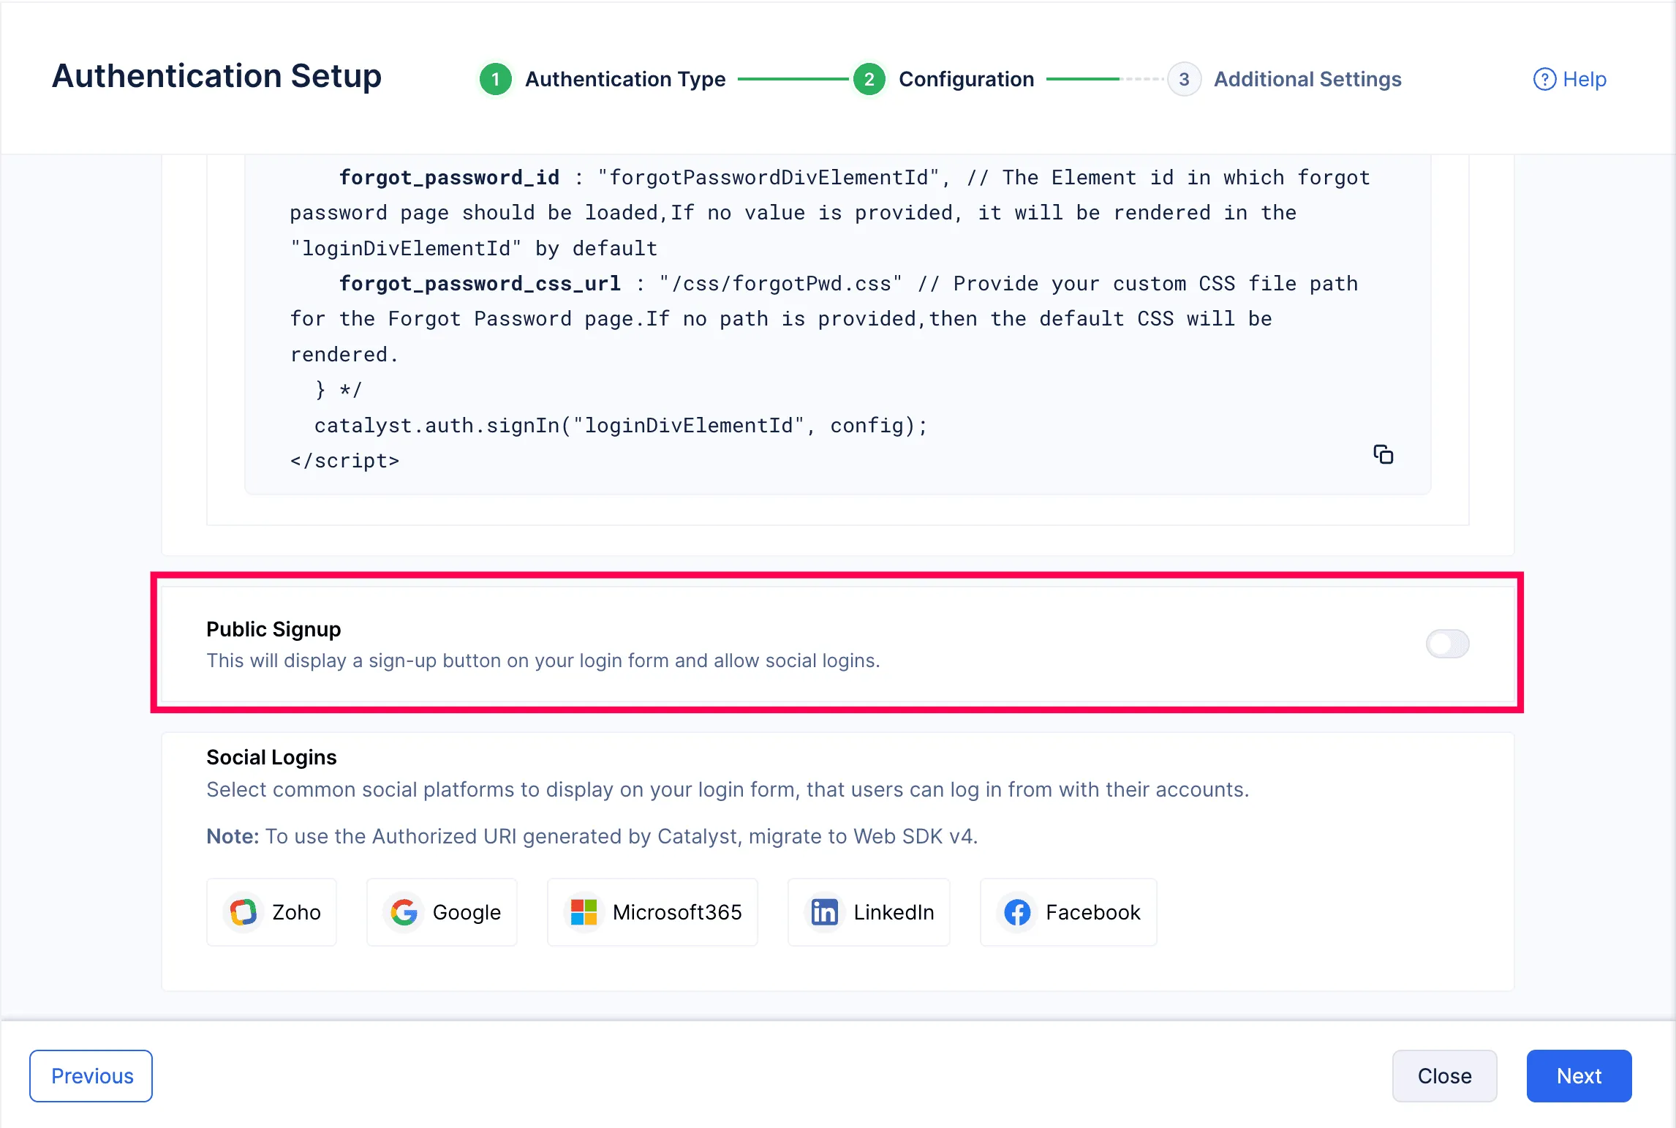The image size is (1676, 1128).
Task: Copy the code snippet using the copy icon
Action: coord(1384,454)
